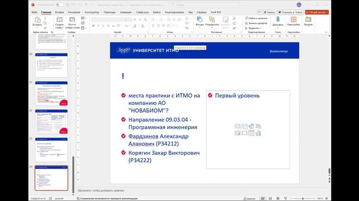The image size is (359, 201).
Task: Click the Первый уровень placeholder text
Action: [237, 95]
